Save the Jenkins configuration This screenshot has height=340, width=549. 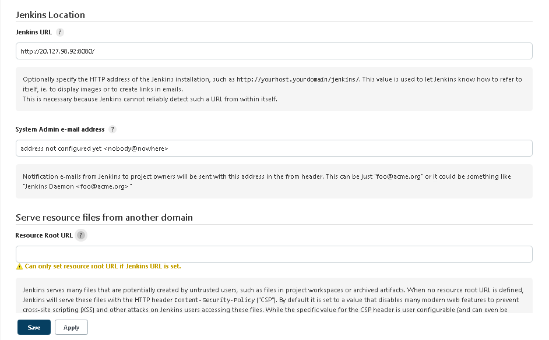tap(34, 327)
